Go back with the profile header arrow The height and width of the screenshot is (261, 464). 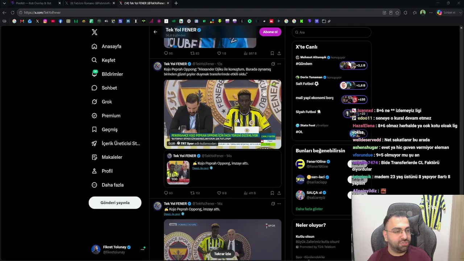pos(155,32)
